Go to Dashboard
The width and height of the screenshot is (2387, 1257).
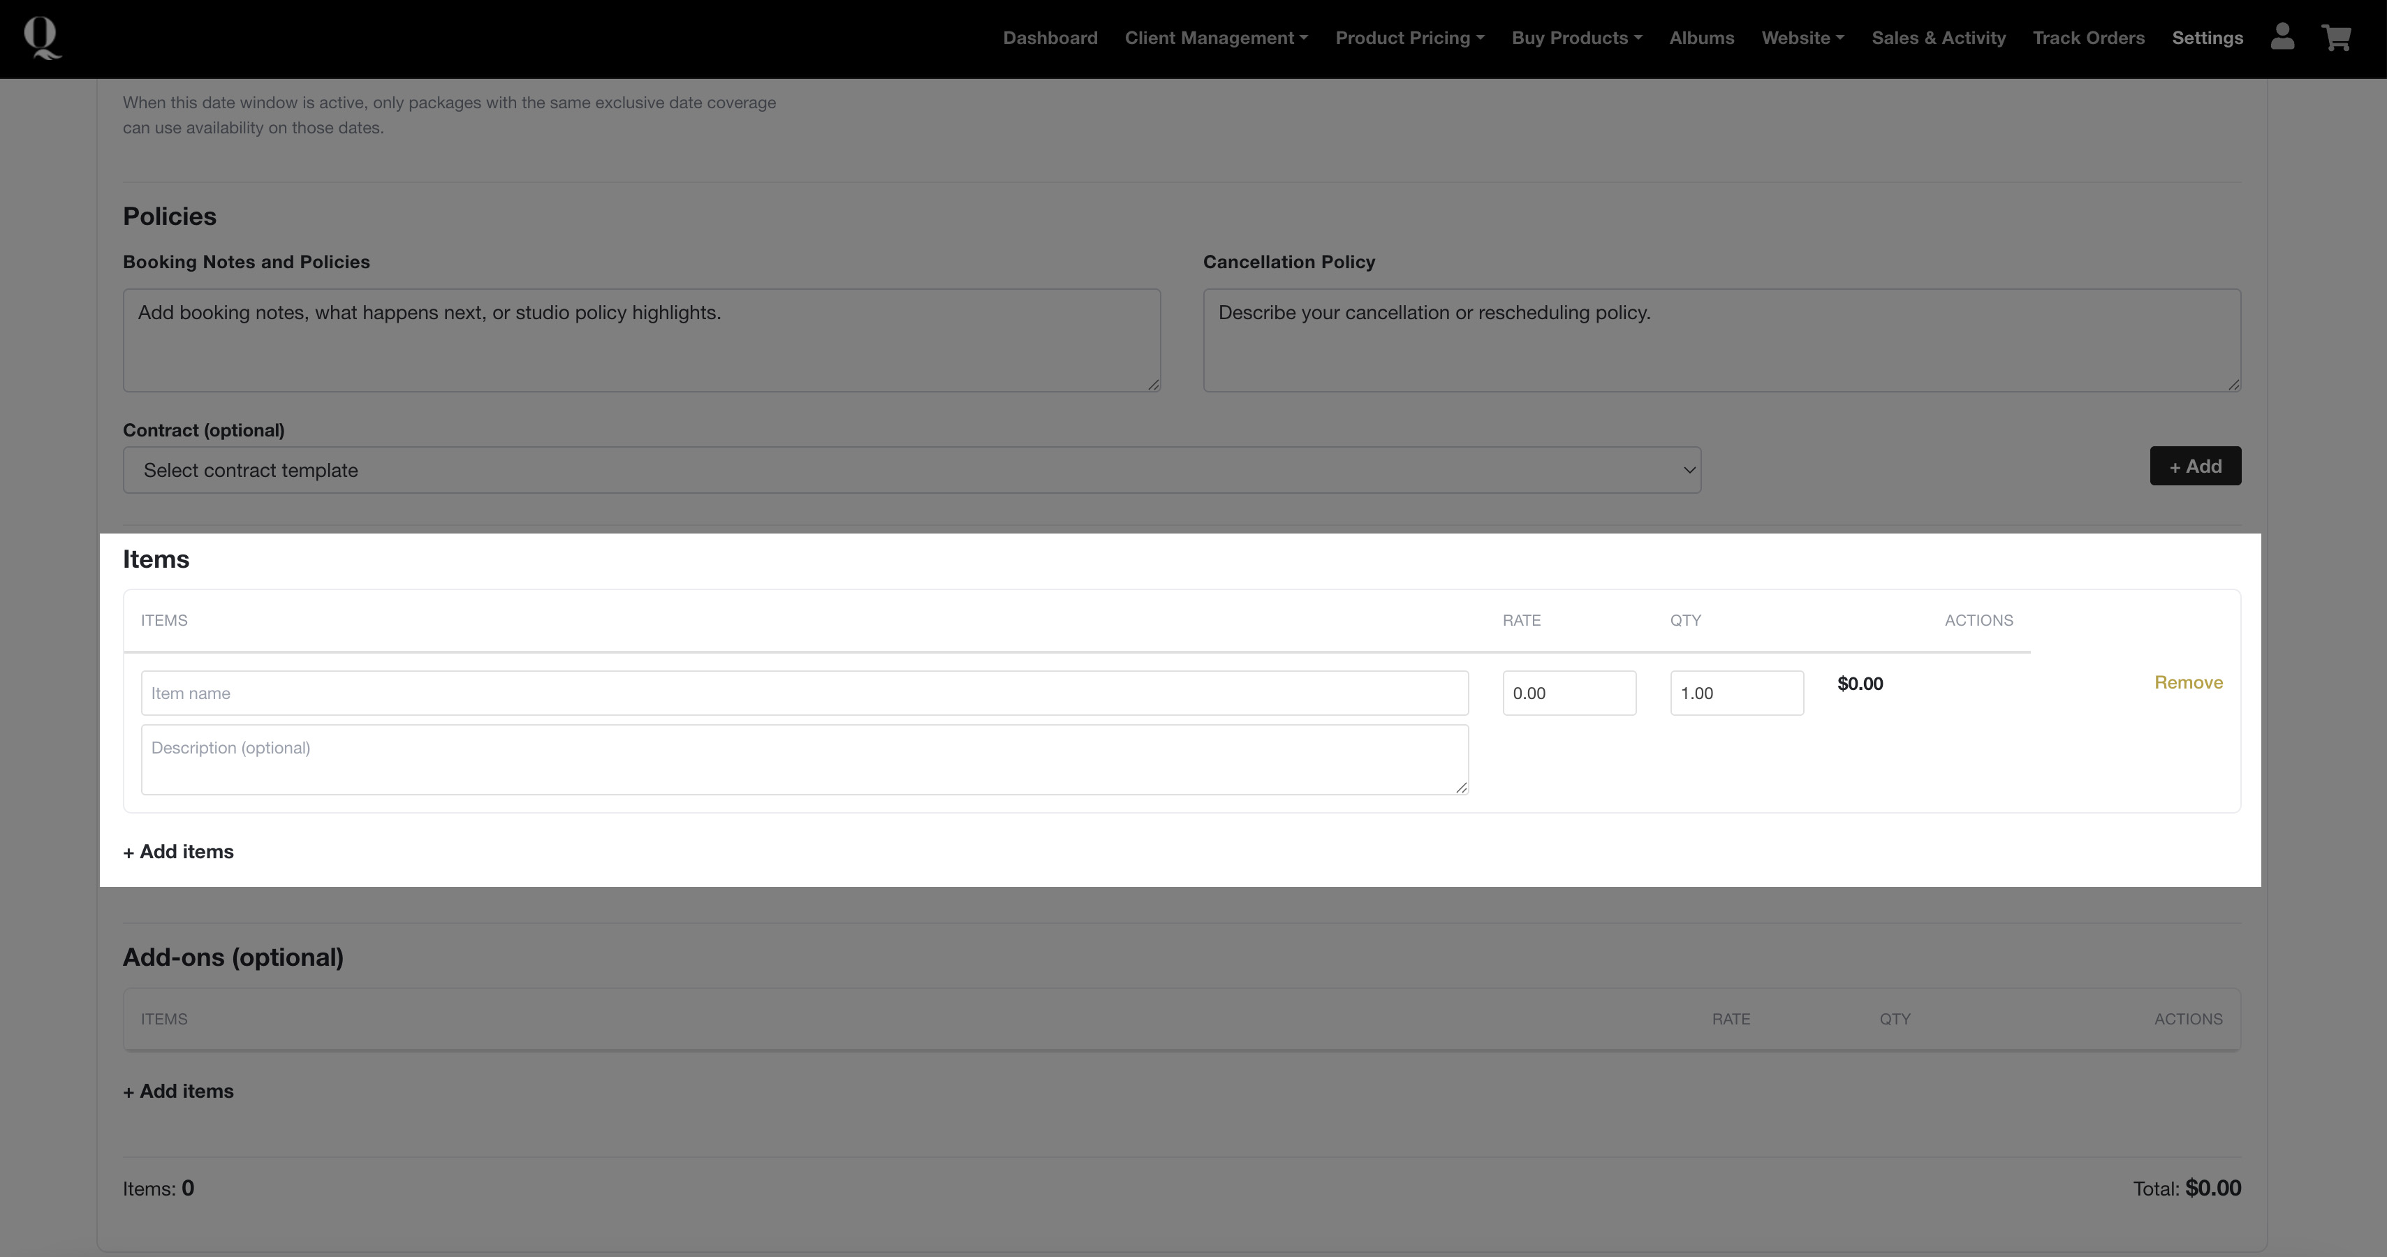tap(1050, 38)
